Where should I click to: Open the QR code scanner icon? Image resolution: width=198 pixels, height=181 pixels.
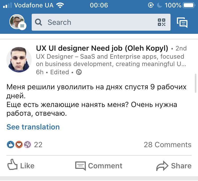pyautogui.click(x=162, y=22)
